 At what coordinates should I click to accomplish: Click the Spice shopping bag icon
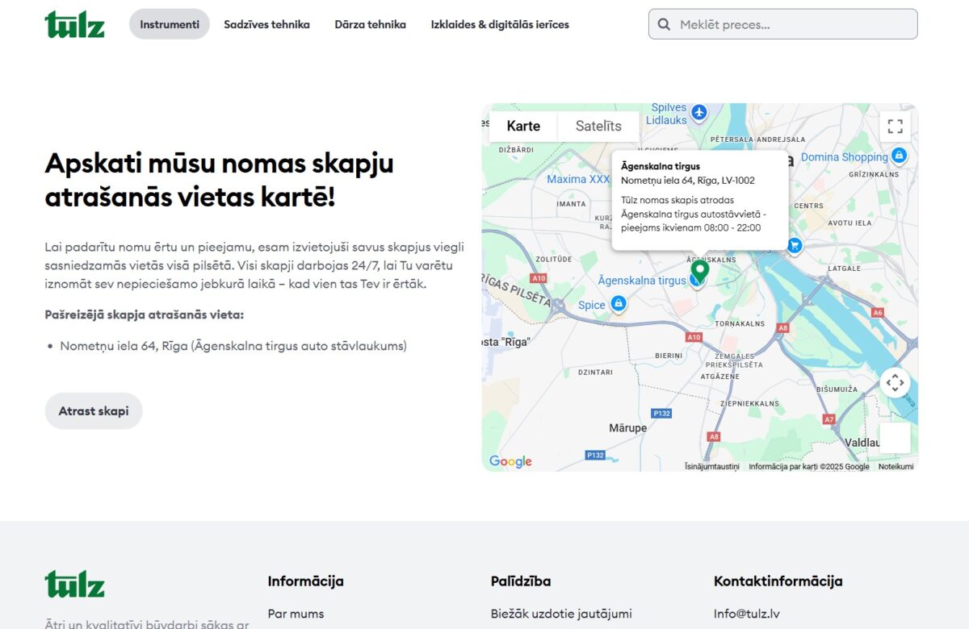[617, 304]
